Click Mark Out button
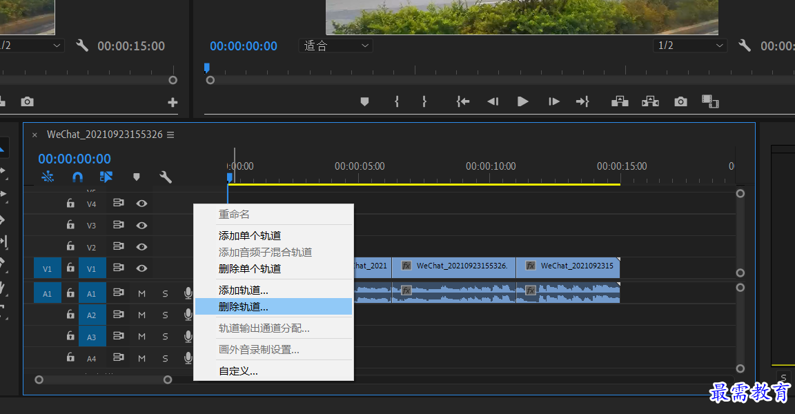 [x=424, y=102]
